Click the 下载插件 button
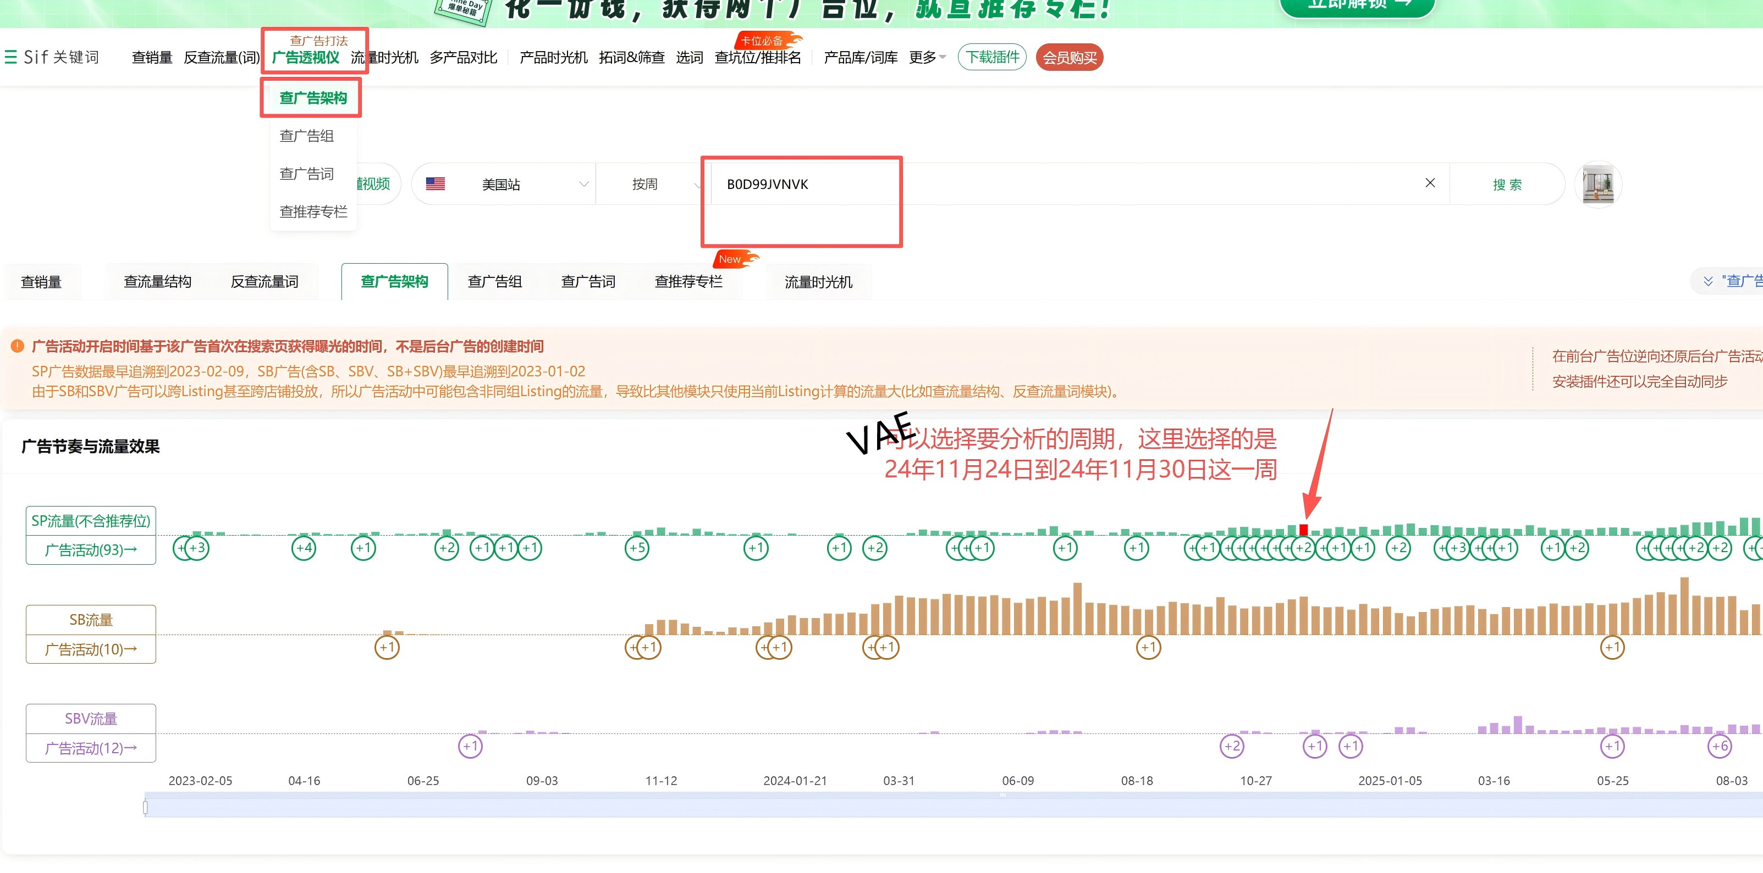This screenshot has width=1763, height=873. point(991,58)
